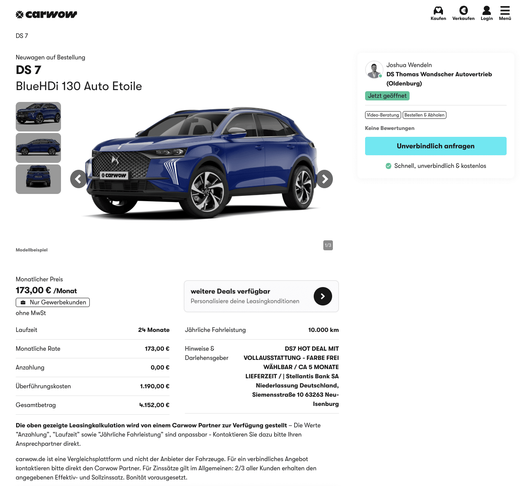This screenshot has width=530, height=486.
Task: Select the side-view car thumbnail
Action: (x=38, y=148)
